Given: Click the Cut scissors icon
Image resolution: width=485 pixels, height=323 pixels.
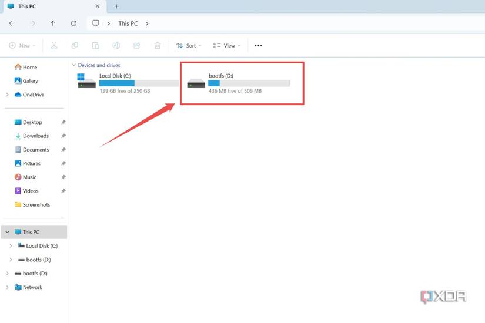Looking at the screenshot, I should click(54, 46).
